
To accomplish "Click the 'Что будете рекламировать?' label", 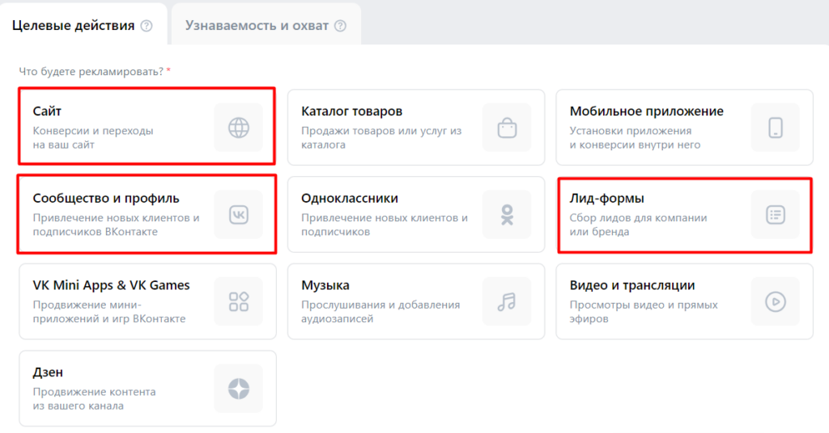I will 91,71.
